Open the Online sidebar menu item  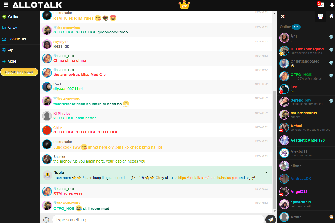tap(13, 17)
